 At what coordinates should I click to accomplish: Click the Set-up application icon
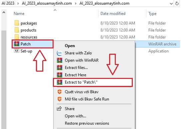17,51
